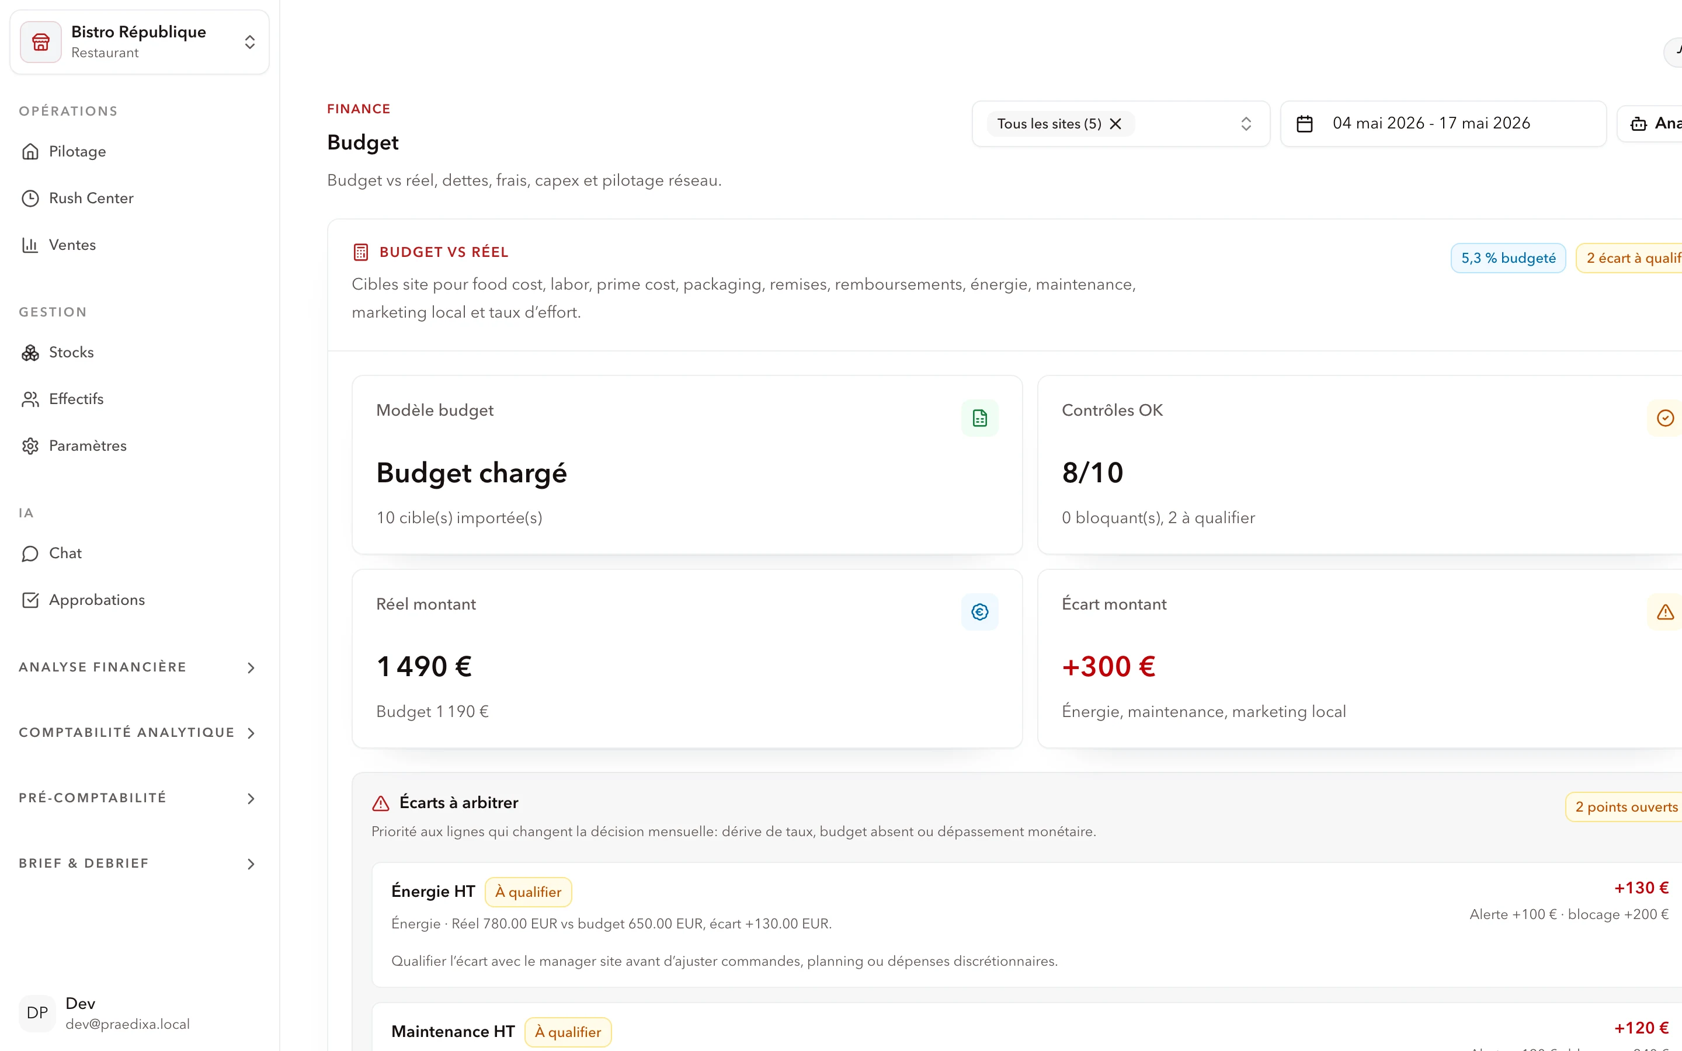The width and height of the screenshot is (1682, 1051).
Task: Click the 2 points ouverts badge
Action: coord(1624,807)
